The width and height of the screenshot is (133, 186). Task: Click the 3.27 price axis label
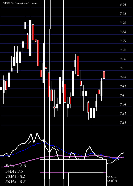[123, 113]
